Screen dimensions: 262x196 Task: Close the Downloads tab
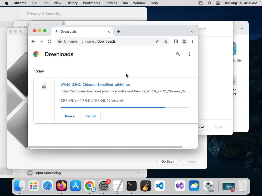click(108, 31)
